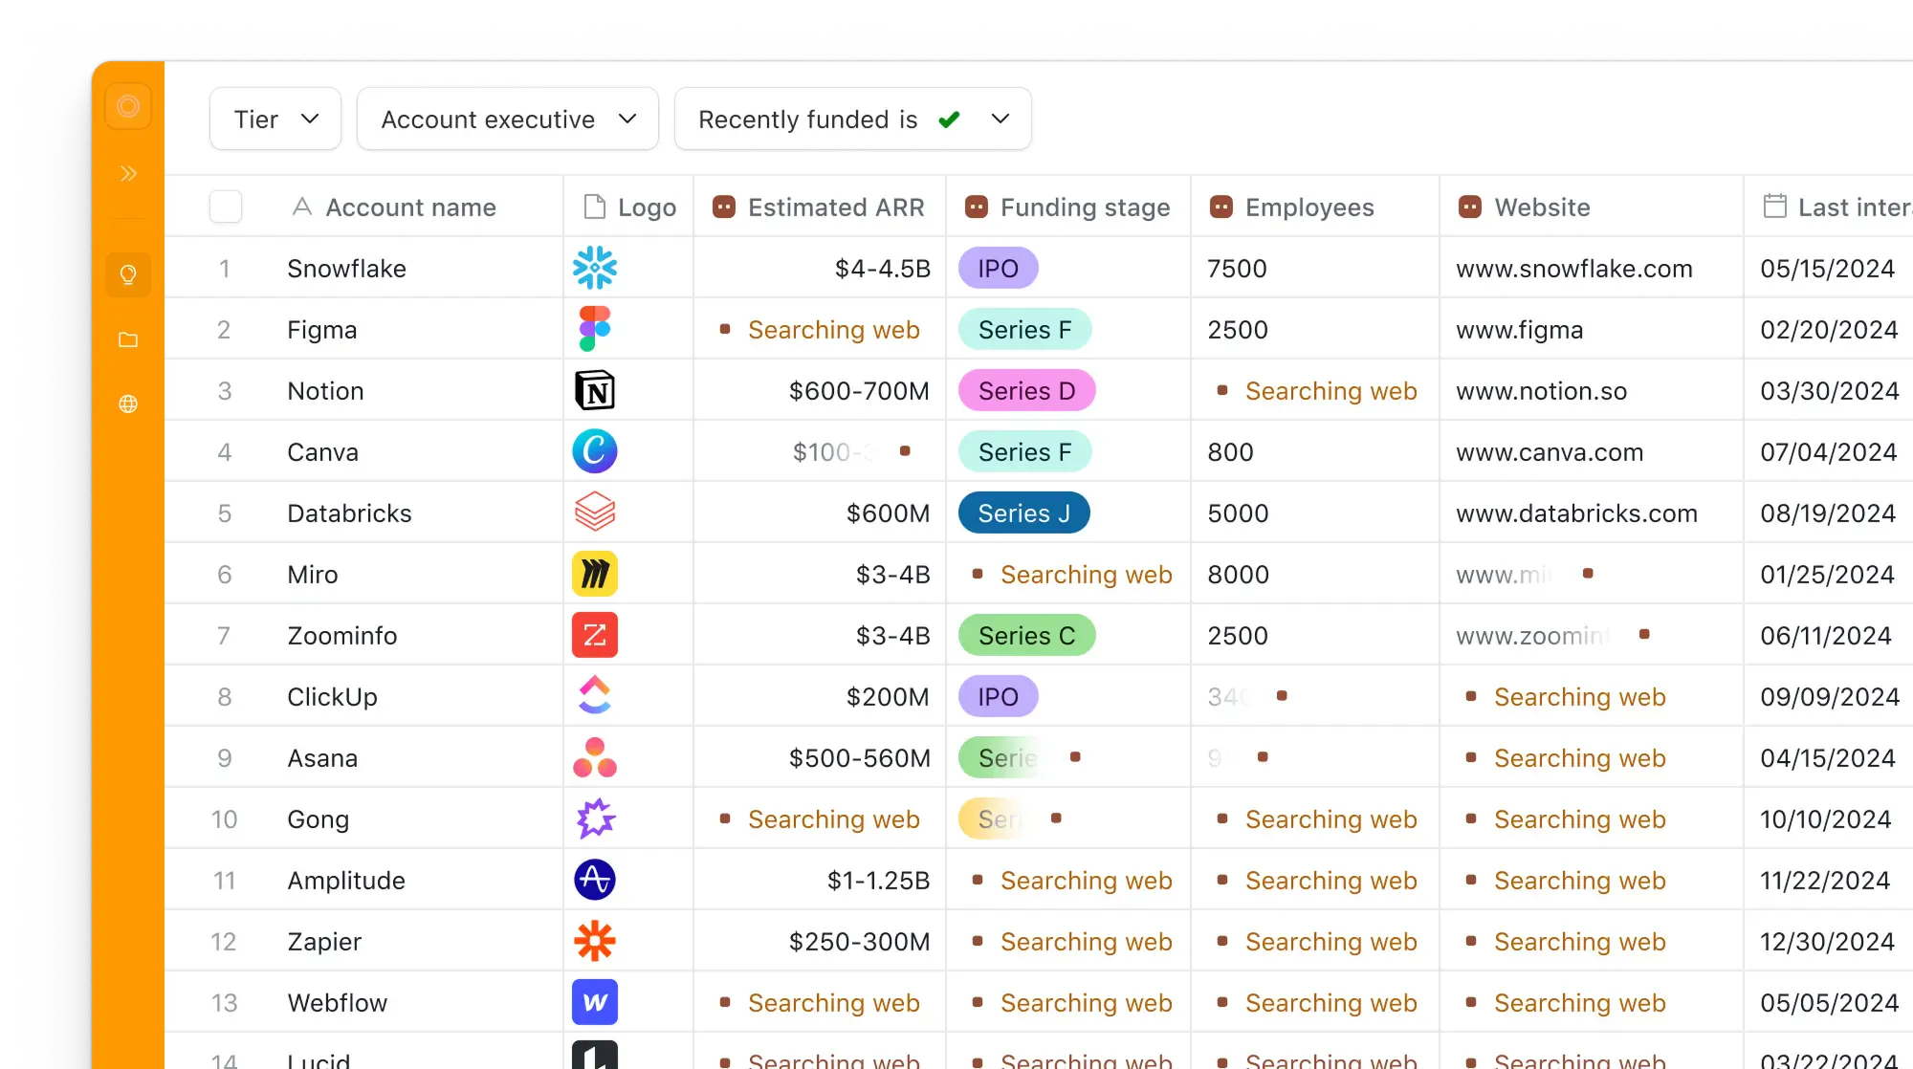Click the globe icon in sidebar
This screenshot has height=1069, width=1913.
pos(128,404)
